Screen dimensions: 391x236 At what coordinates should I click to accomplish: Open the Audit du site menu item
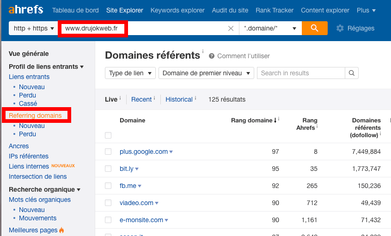(230, 10)
